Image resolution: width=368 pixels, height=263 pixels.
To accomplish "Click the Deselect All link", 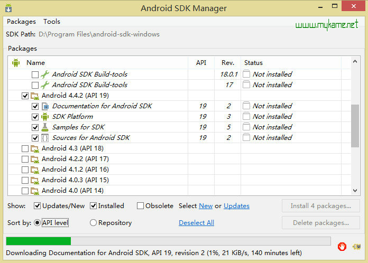I will pyautogui.click(x=197, y=223).
